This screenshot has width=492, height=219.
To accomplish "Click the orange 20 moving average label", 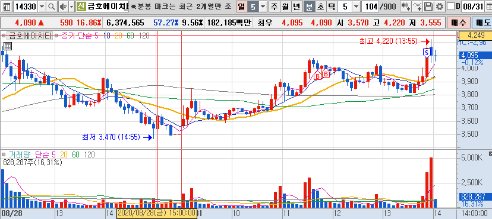I will [x=119, y=36].
